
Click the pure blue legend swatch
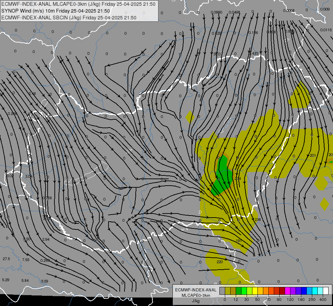[304, 291]
